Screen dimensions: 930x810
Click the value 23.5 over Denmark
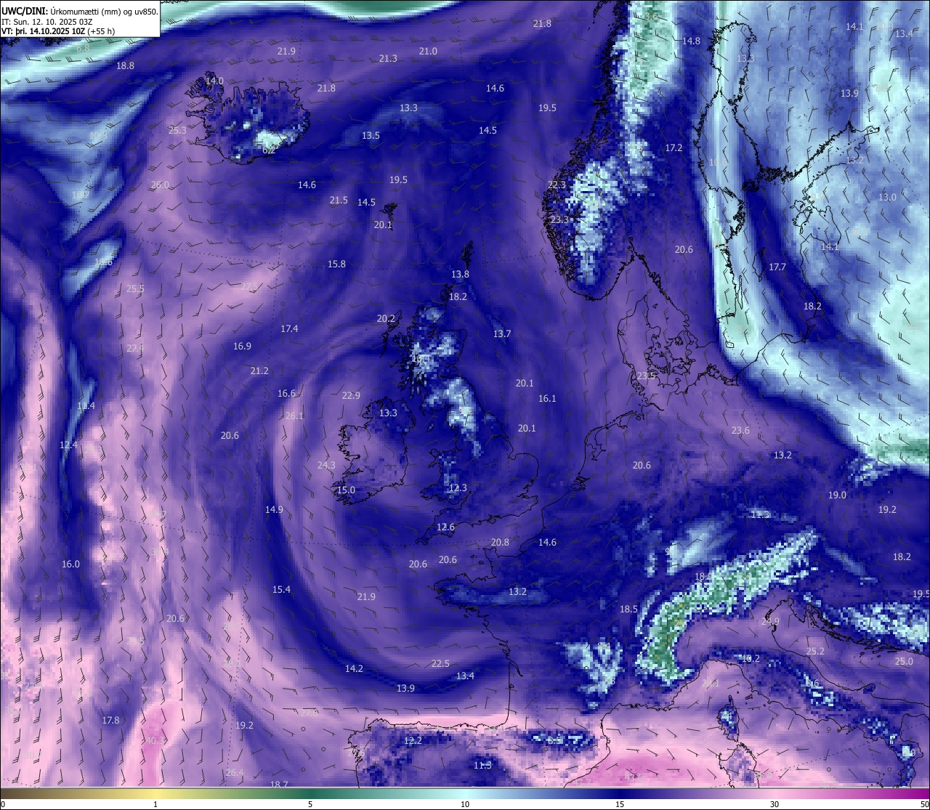click(x=647, y=376)
